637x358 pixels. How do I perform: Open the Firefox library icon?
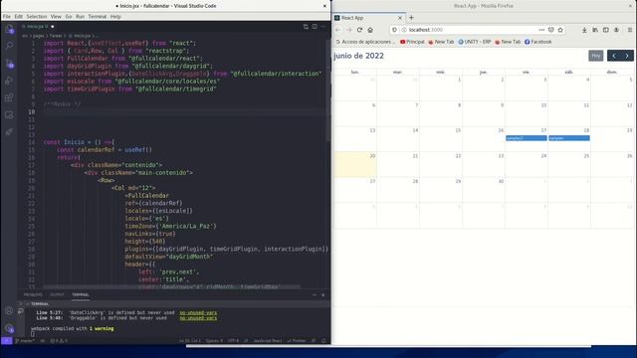tap(595, 30)
